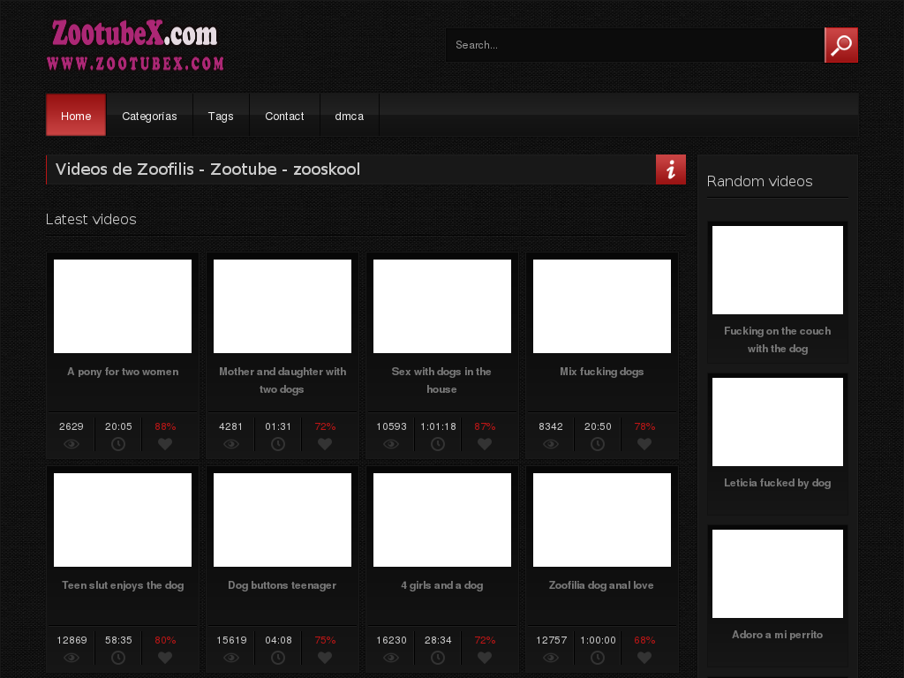The height and width of the screenshot is (678, 904).
Task: Click the clock icon under the fourth second-row video
Action: point(598,658)
